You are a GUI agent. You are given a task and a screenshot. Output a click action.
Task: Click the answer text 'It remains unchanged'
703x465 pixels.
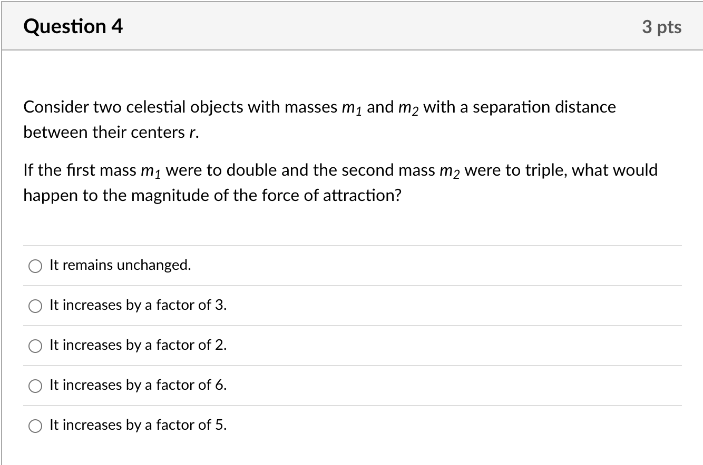120,266
